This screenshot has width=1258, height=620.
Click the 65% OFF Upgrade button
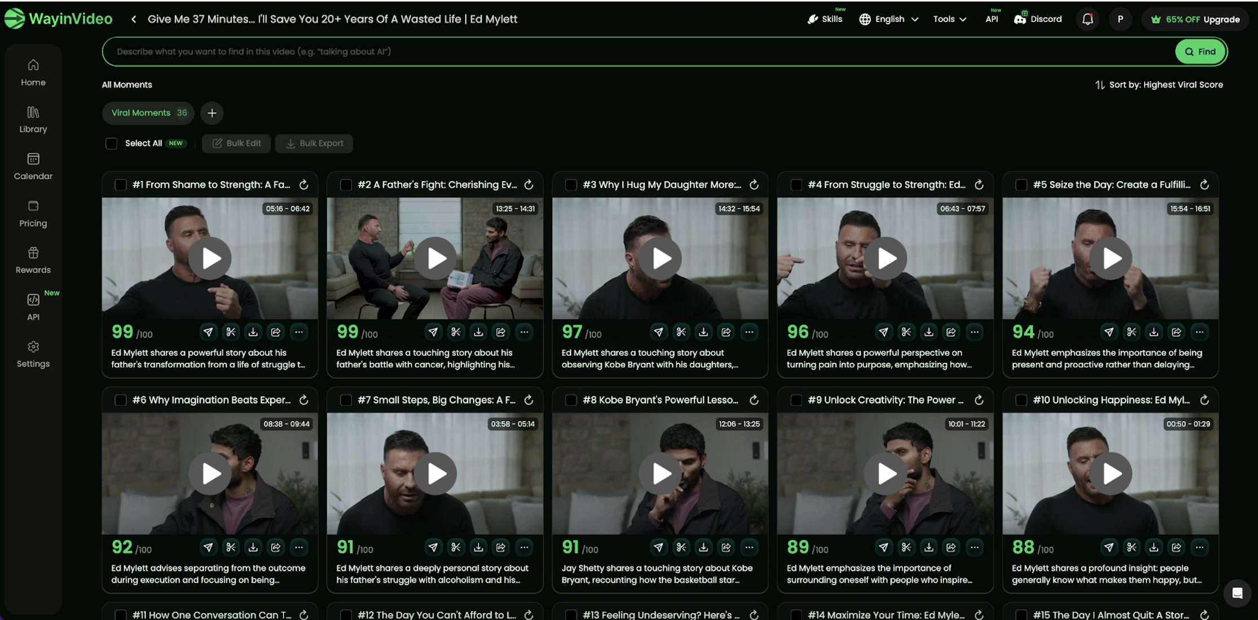point(1195,19)
